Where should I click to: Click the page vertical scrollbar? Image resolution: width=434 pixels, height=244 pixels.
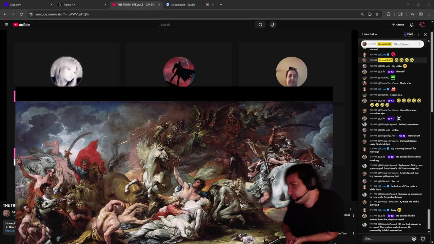point(432,71)
